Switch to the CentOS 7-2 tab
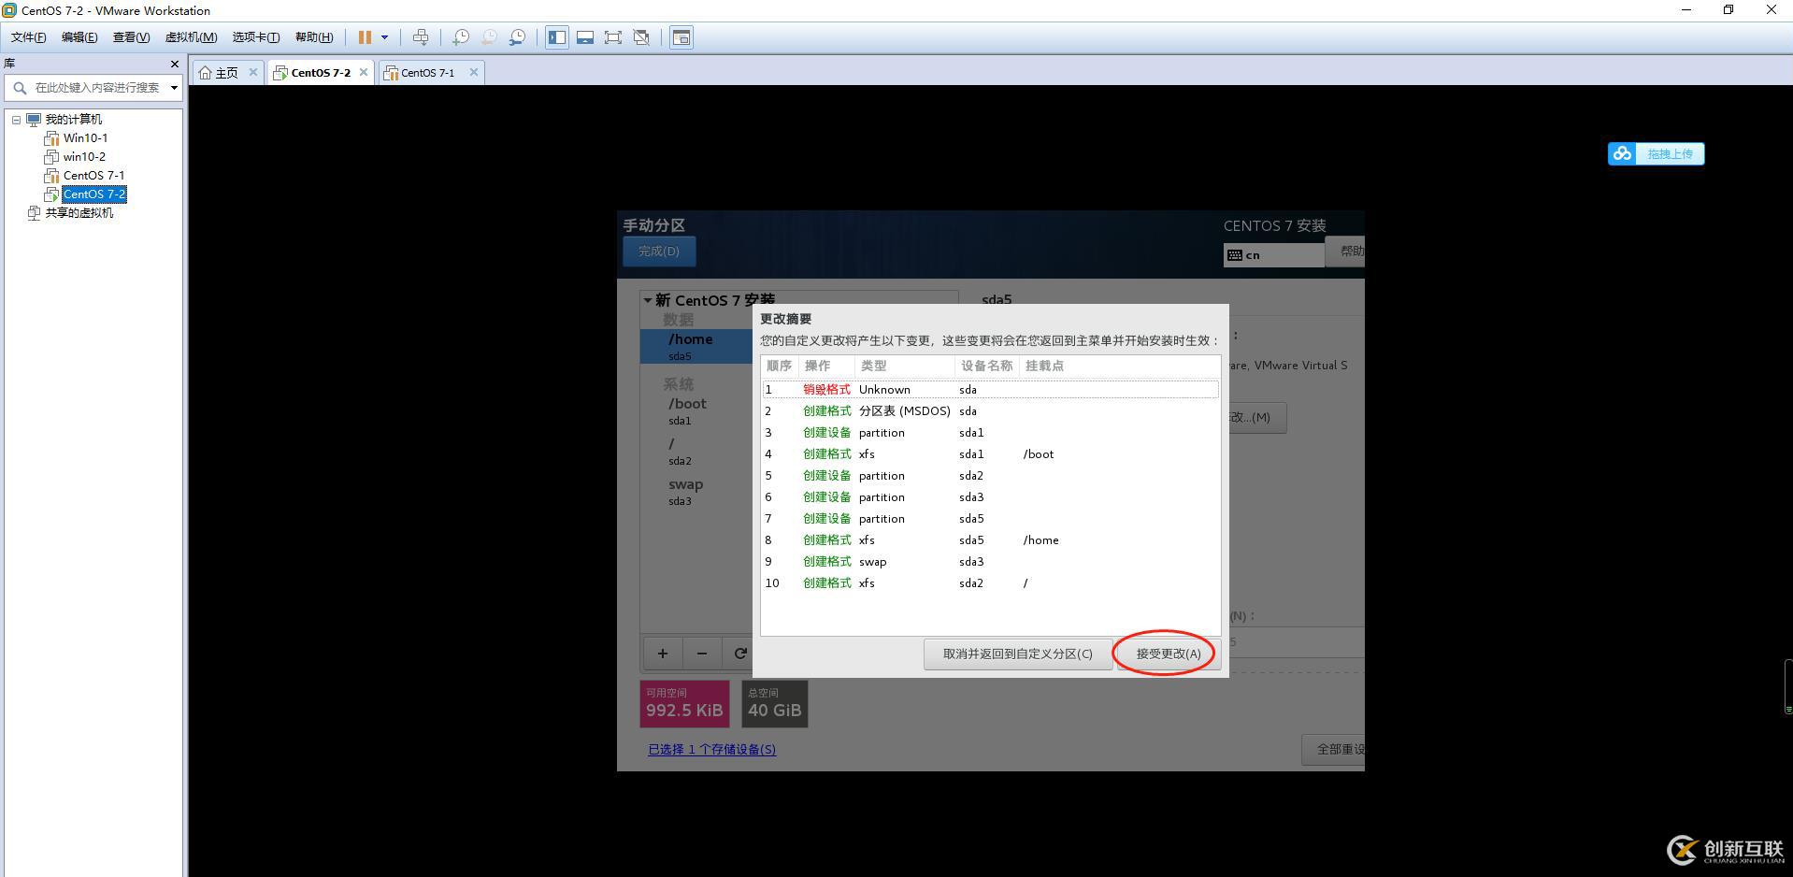1793x877 pixels. click(x=321, y=73)
